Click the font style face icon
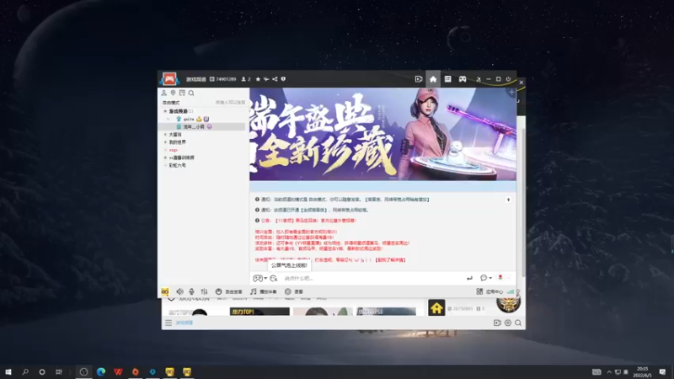This screenshot has height=379, width=674. (274, 279)
